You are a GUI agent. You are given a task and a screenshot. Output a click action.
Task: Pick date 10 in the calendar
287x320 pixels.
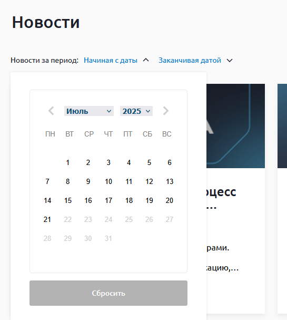pos(108,181)
